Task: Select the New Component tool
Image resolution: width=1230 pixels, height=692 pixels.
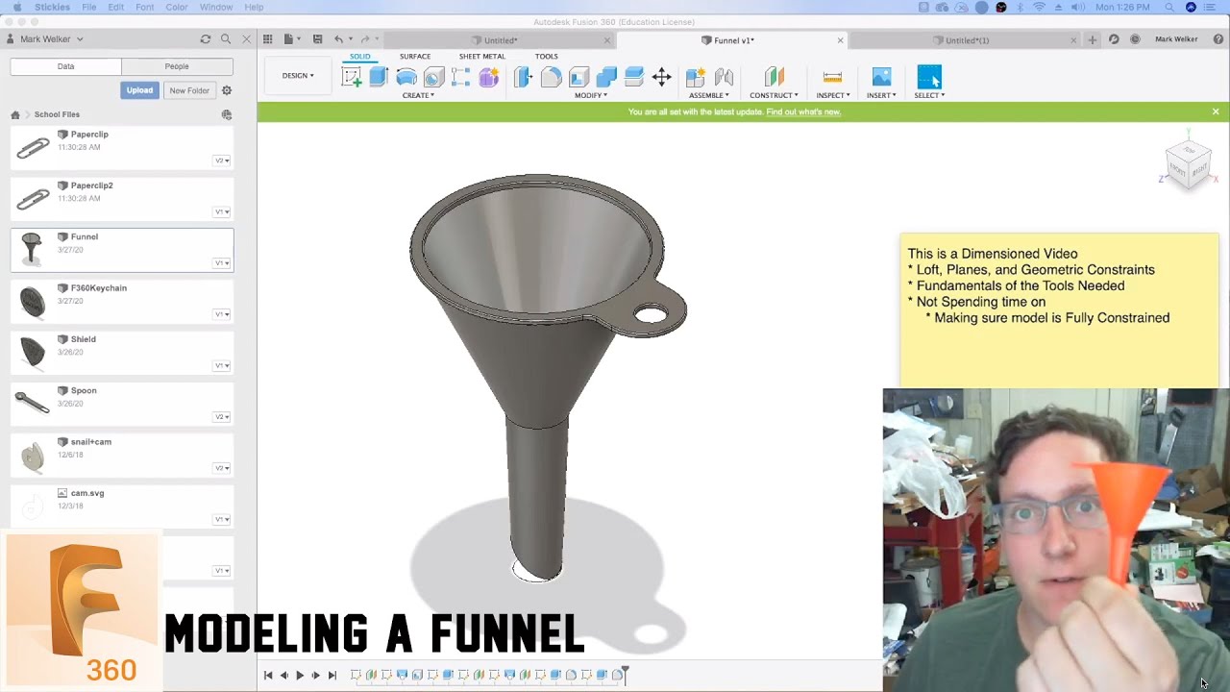Action: click(696, 78)
